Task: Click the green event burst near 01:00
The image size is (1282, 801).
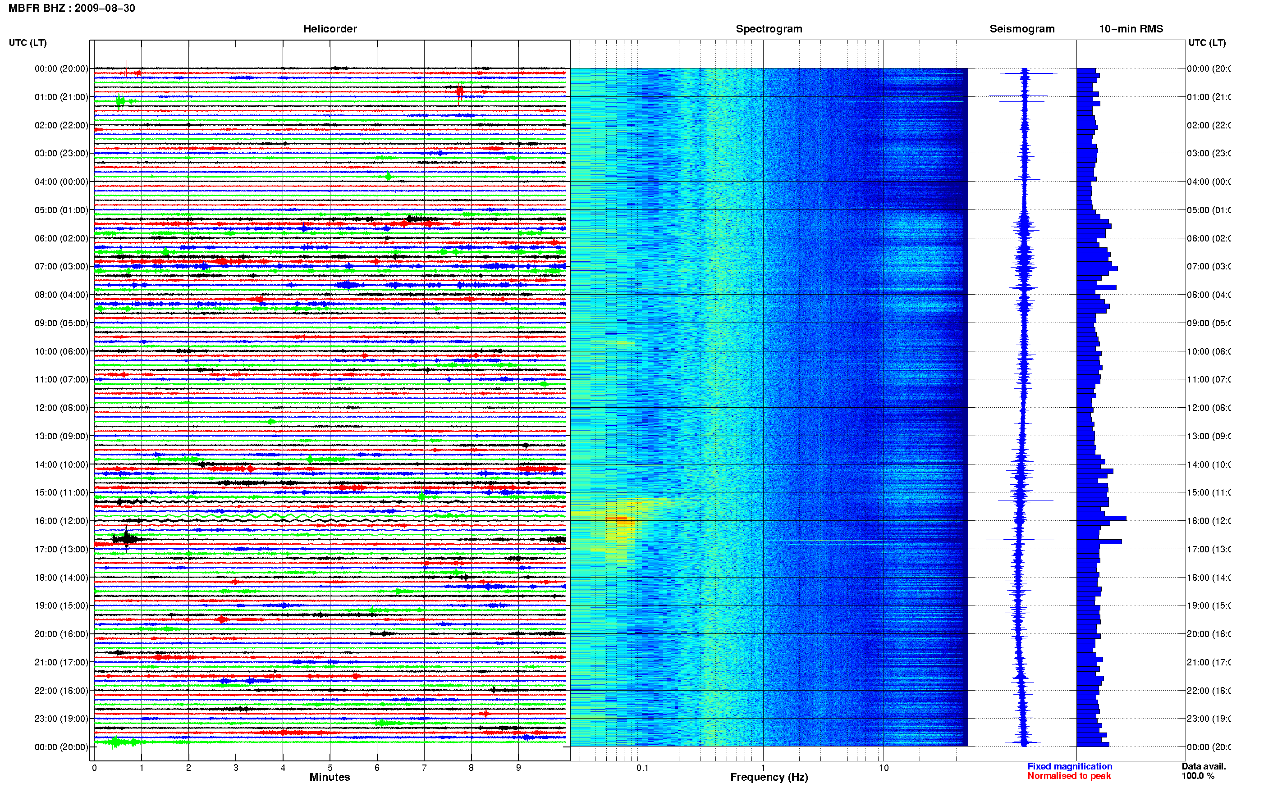Action: pos(121,101)
